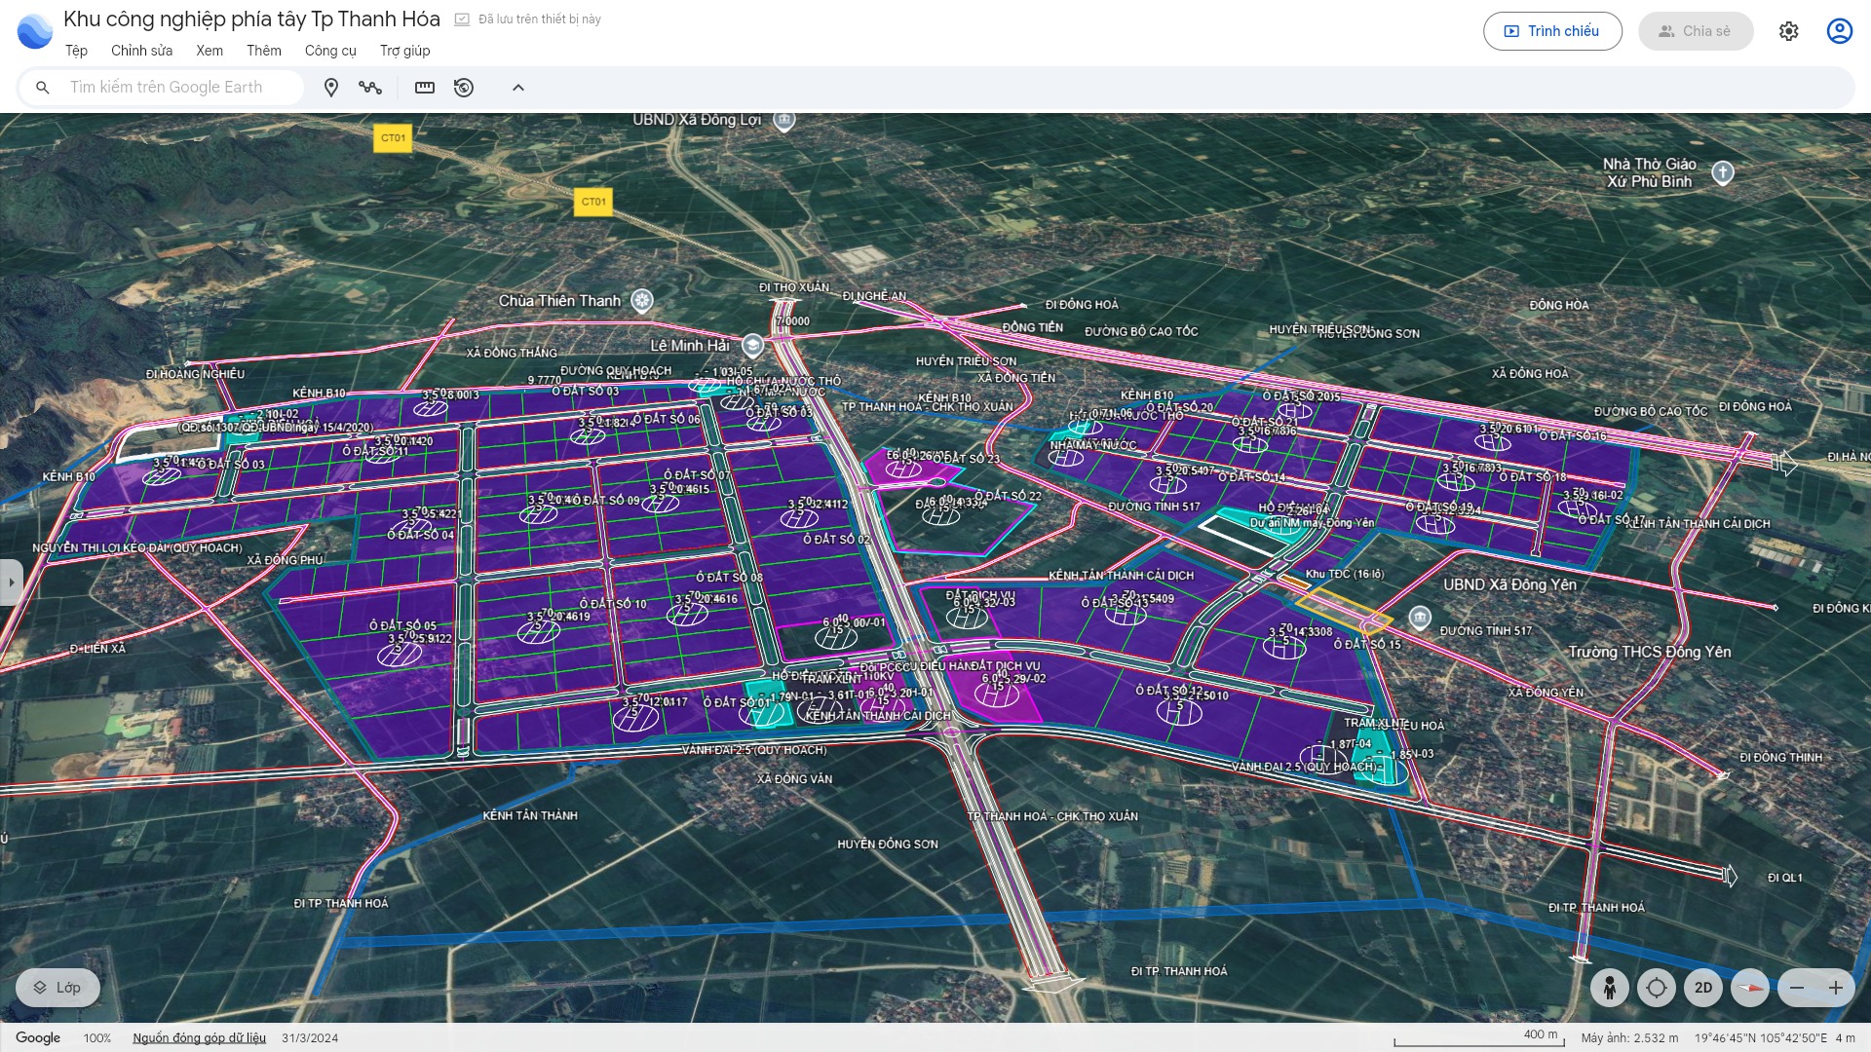Click the Google Earth logo icon

pyautogui.click(x=34, y=31)
